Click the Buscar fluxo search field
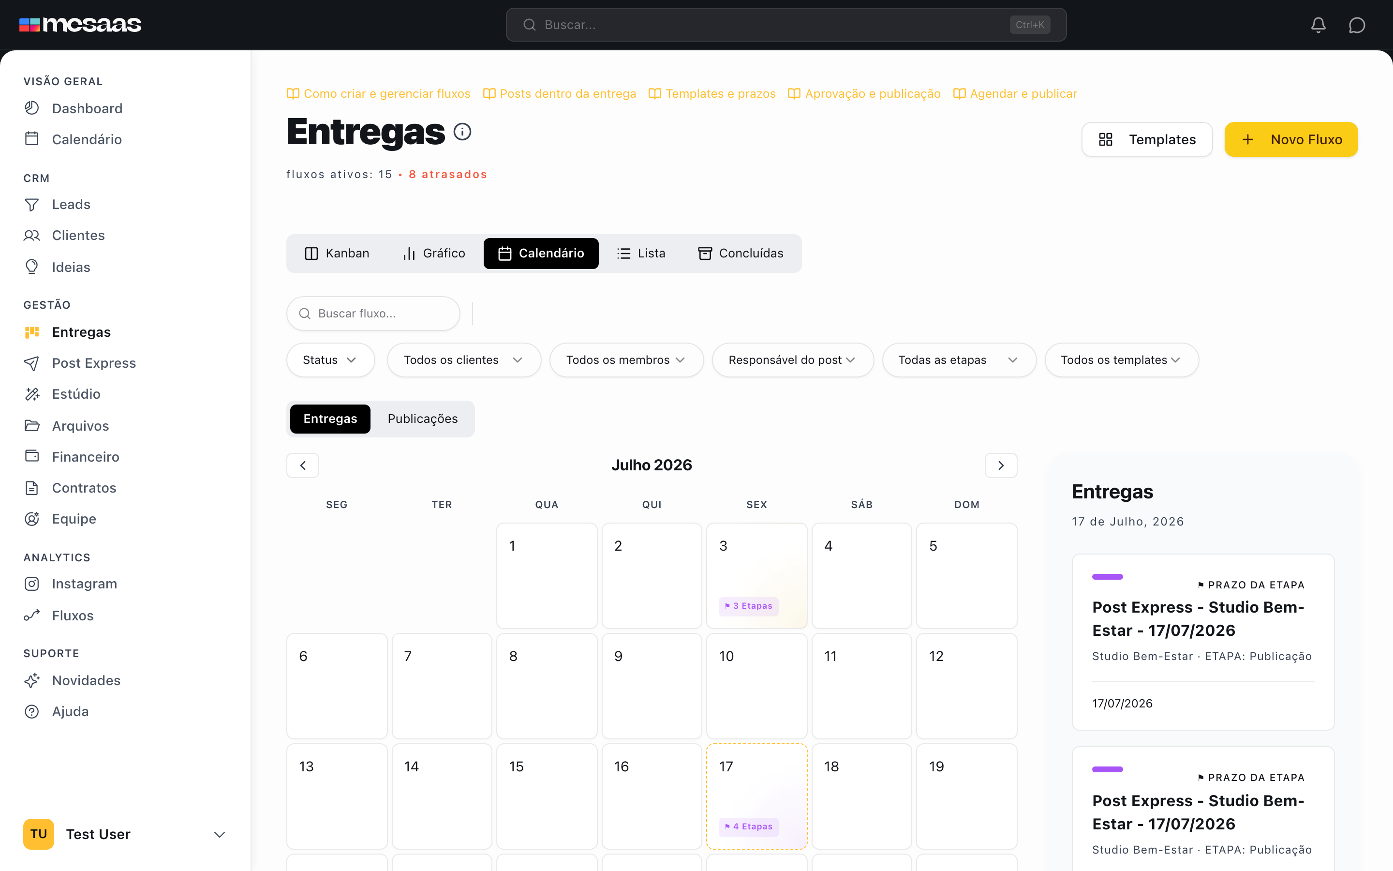This screenshot has width=1393, height=871. (x=373, y=314)
